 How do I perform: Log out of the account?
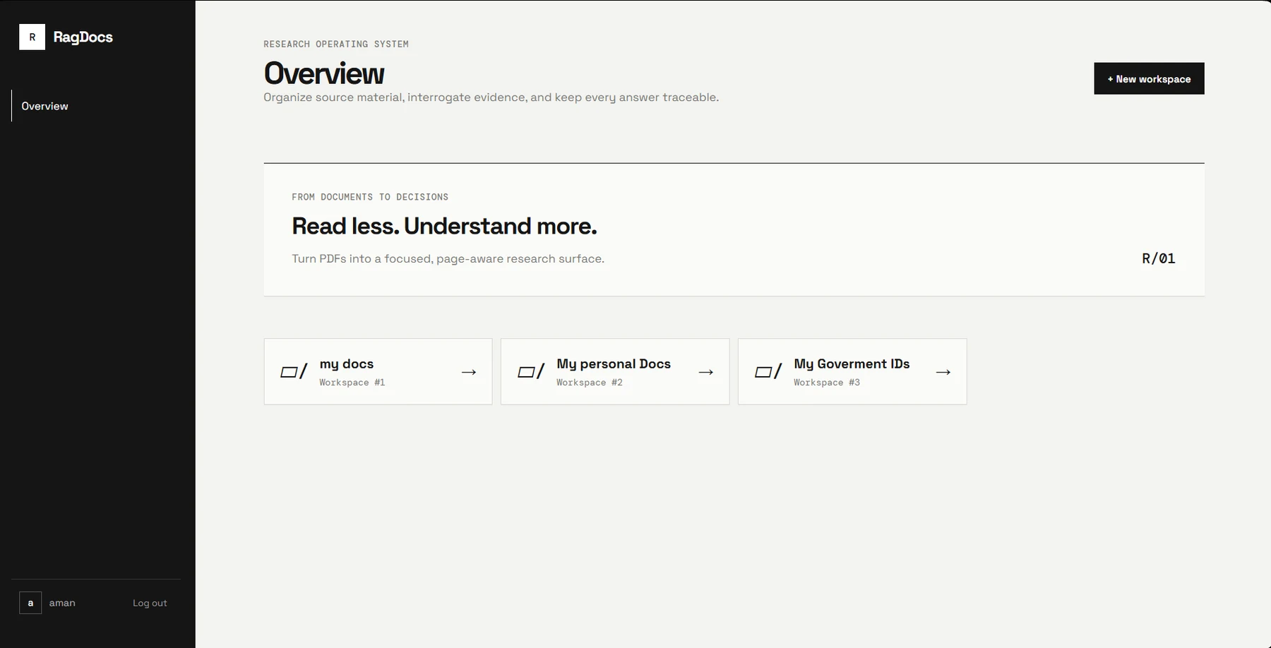pos(150,603)
